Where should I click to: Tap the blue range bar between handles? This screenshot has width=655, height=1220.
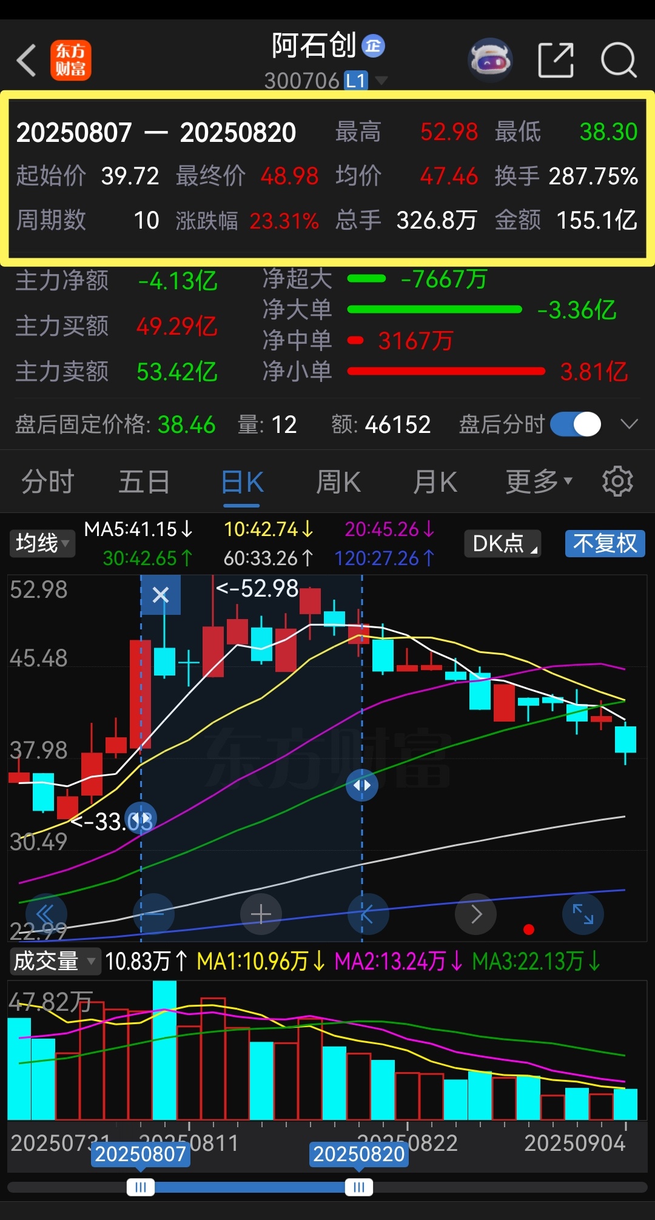[250, 1187]
